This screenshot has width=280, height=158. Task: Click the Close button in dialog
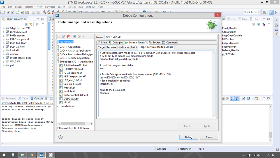coord(209,137)
